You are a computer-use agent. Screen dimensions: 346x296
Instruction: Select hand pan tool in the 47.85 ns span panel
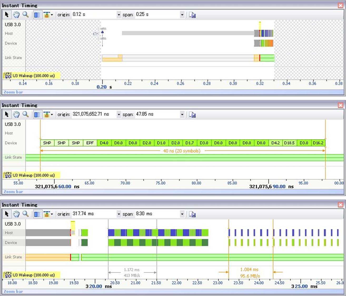[16, 114]
